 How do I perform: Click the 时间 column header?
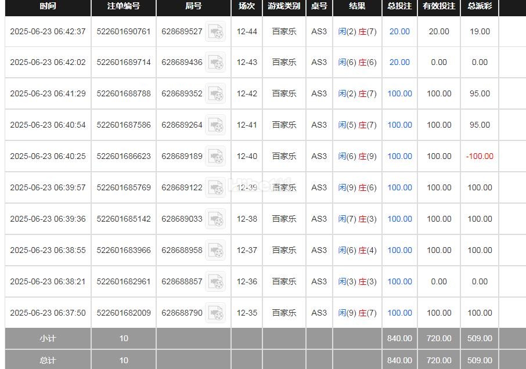(x=48, y=6)
